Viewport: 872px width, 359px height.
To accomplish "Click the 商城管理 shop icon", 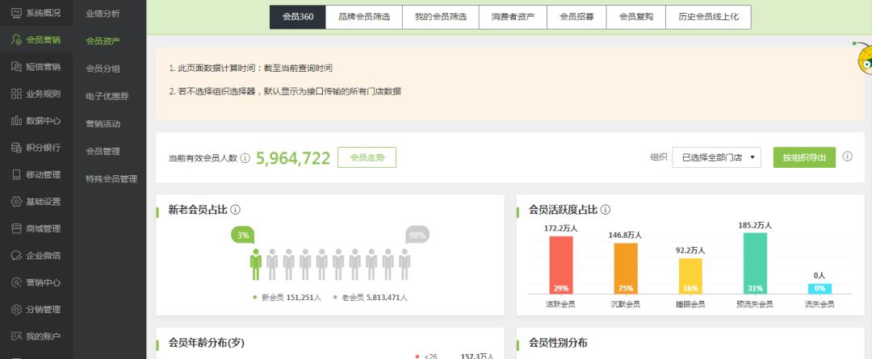I will click(x=17, y=228).
